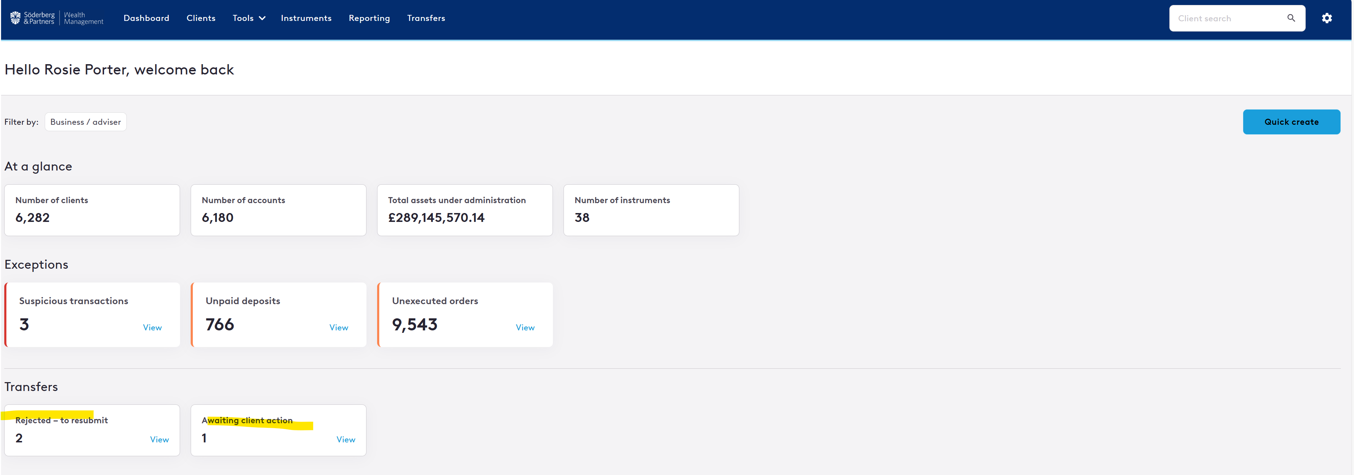The image size is (1354, 475).
Task: View Suspicious transactions exceptions
Action: pyautogui.click(x=152, y=328)
